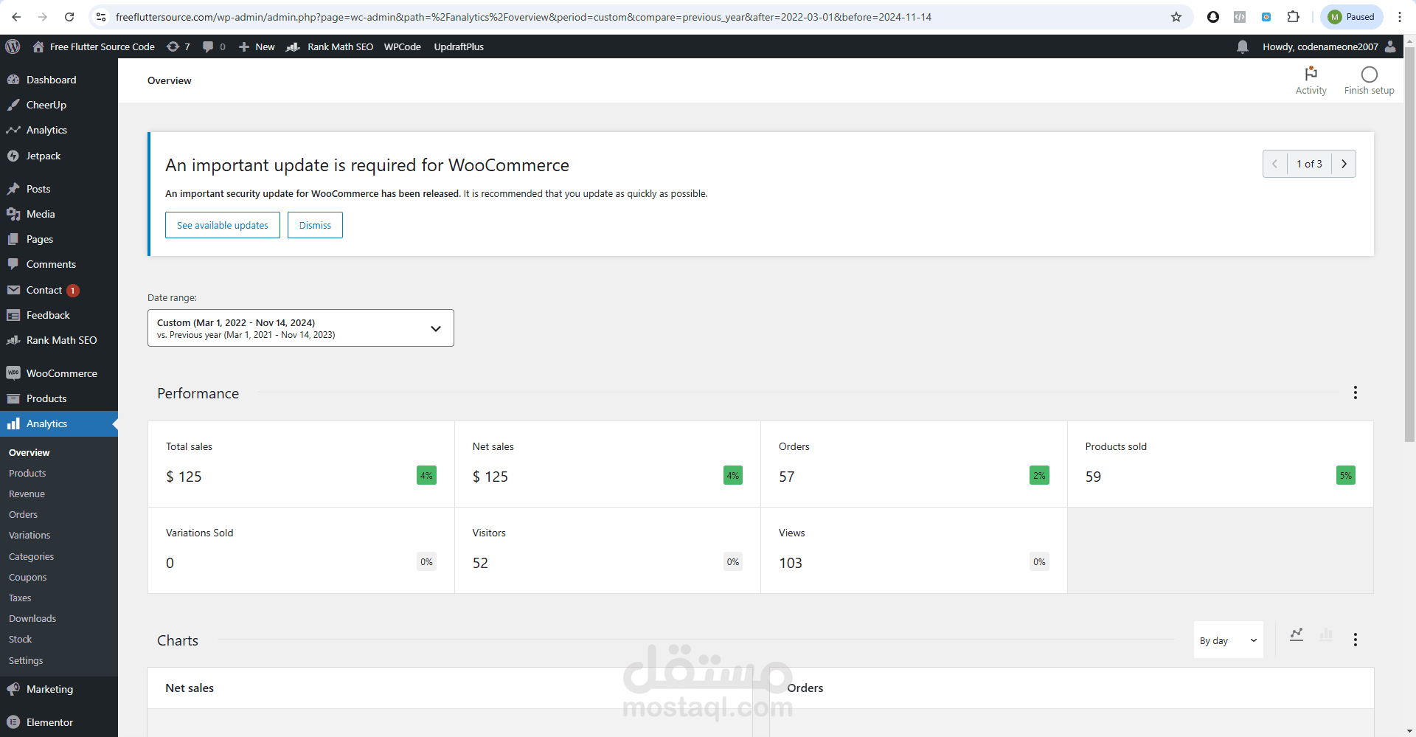This screenshot has height=737, width=1416.
Task: Open the By day interval dropdown
Action: click(x=1228, y=640)
